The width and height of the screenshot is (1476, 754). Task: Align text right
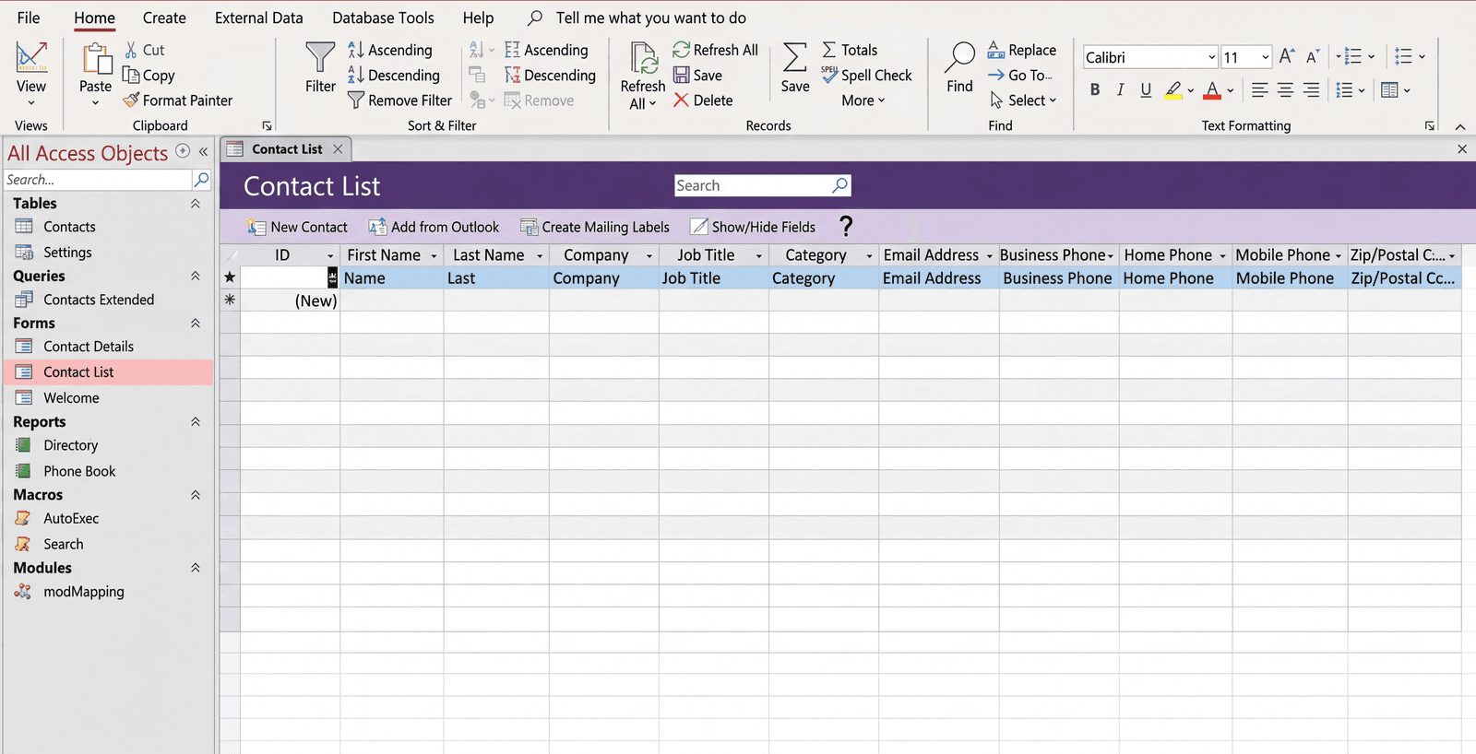(x=1311, y=89)
